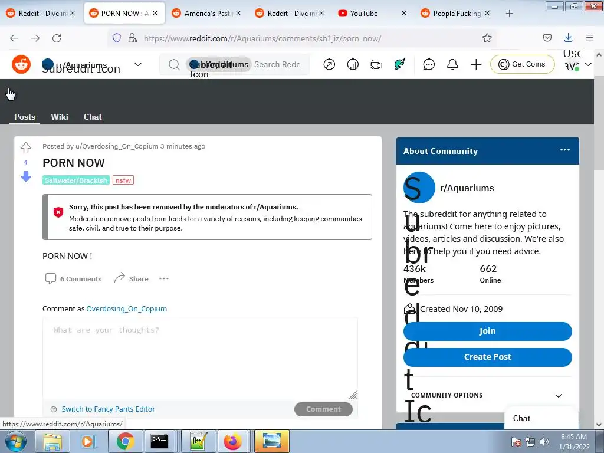Bookmark this page with star icon
Screen dimensions: 604x453
(x=487, y=38)
